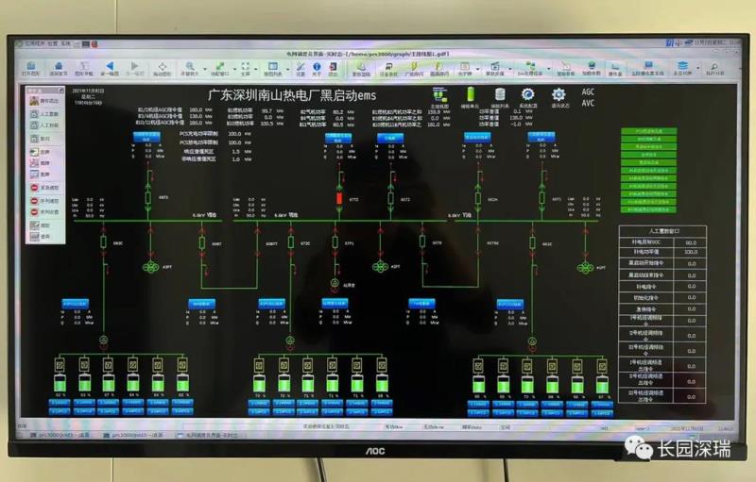
Task: Click the 补电功率值 value field showing 100.0
Action: click(x=691, y=252)
